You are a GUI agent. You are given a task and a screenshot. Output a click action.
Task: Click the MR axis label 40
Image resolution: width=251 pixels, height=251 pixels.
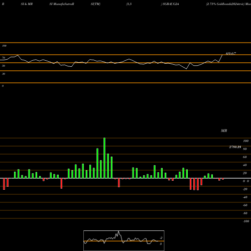coord(245,165)
